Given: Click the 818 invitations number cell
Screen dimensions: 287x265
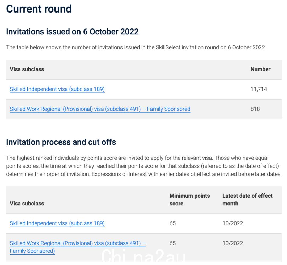Looking at the screenshot, I should 255,109.
